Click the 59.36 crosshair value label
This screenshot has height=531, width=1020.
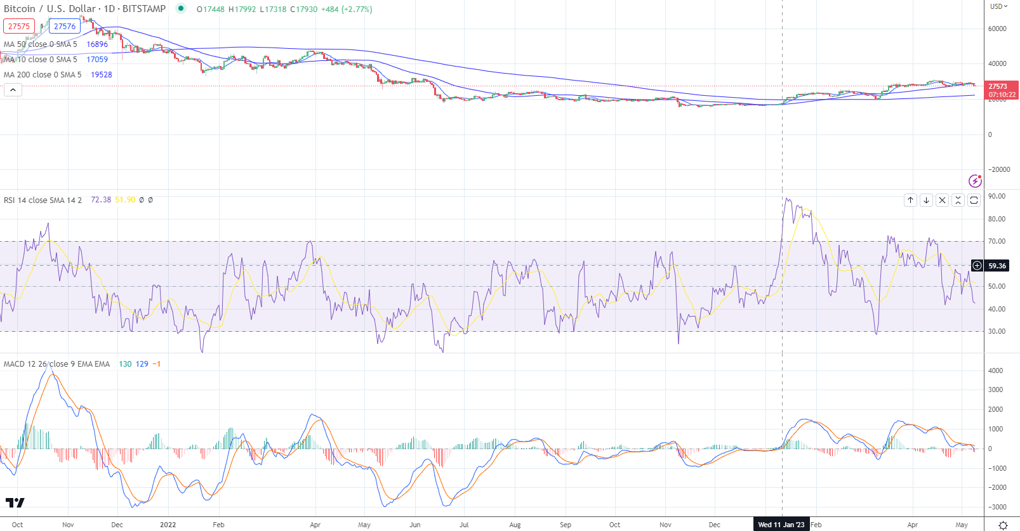click(x=997, y=266)
